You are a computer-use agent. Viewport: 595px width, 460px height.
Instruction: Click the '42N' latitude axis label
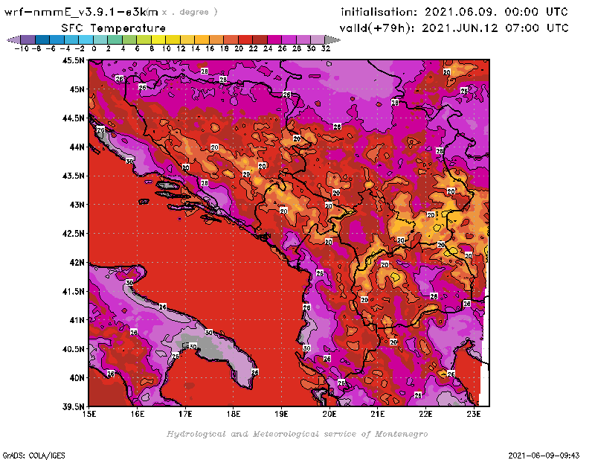click(77, 263)
